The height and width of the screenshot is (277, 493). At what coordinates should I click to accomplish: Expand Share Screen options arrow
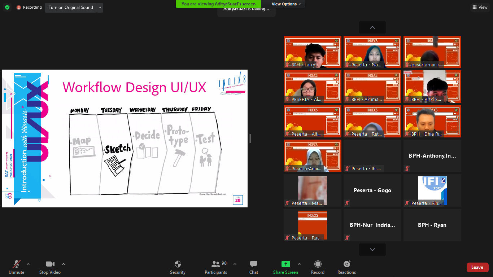pos(299,264)
